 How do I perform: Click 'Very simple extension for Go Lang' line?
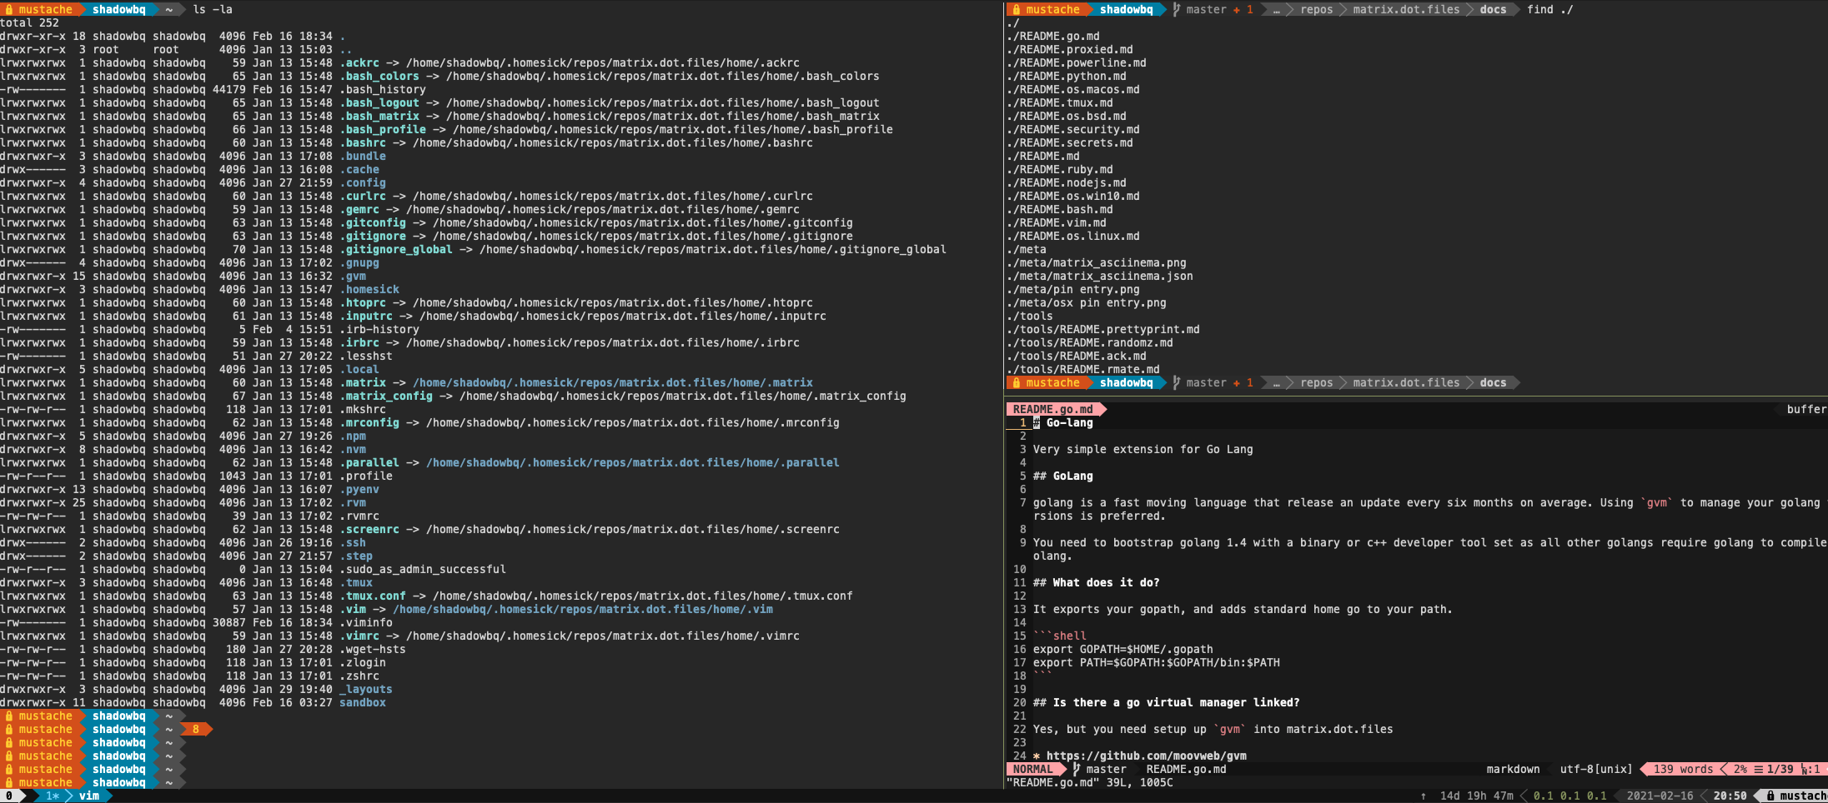[x=1143, y=450]
